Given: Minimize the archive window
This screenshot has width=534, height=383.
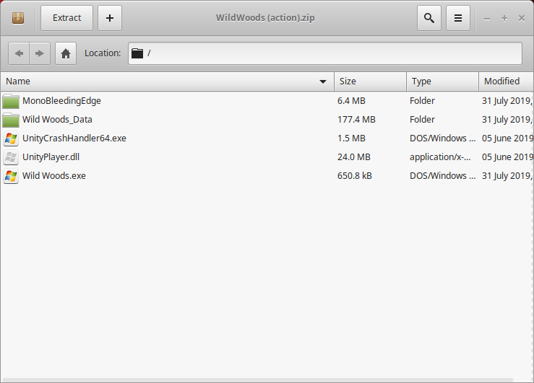Looking at the screenshot, I should click(x=487, y=18).
